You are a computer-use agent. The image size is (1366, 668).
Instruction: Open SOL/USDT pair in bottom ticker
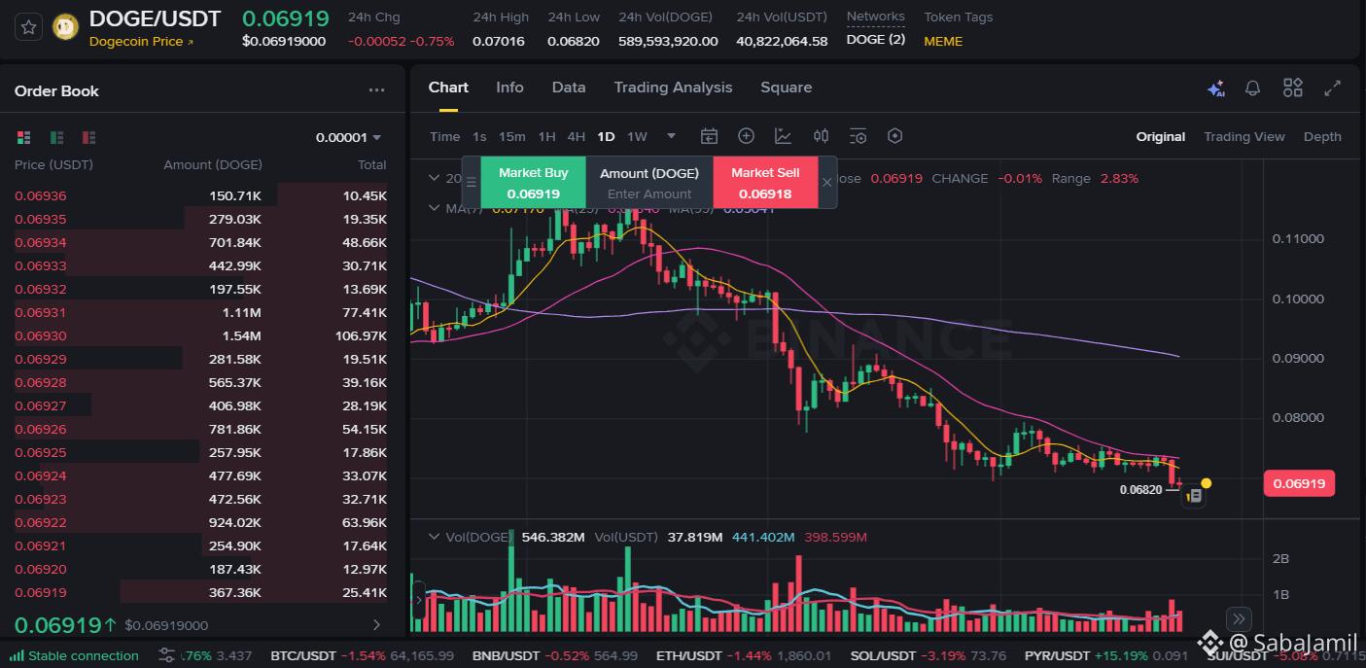pos(928,655)
